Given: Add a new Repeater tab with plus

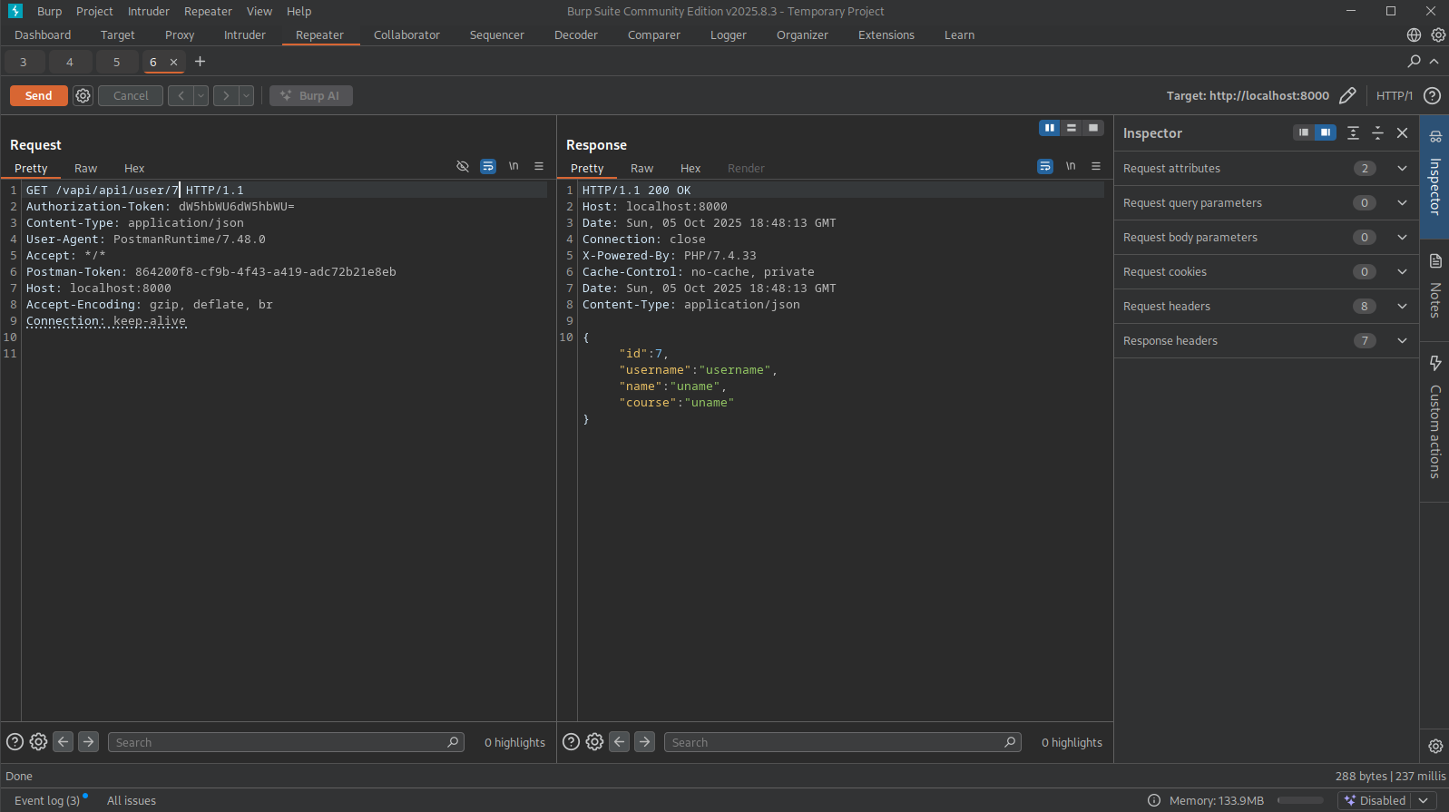Looking at the screenshot, I should pos(201,62).
